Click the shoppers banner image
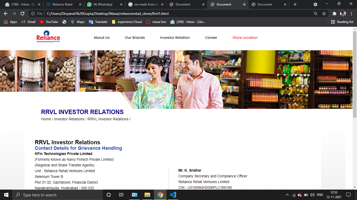The height and width of the screenshot is (200, 357). tap(176, 79)
